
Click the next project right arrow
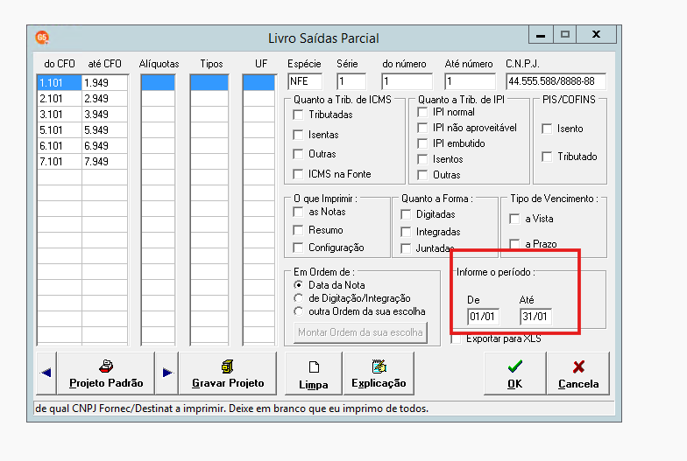pos(166,373)
